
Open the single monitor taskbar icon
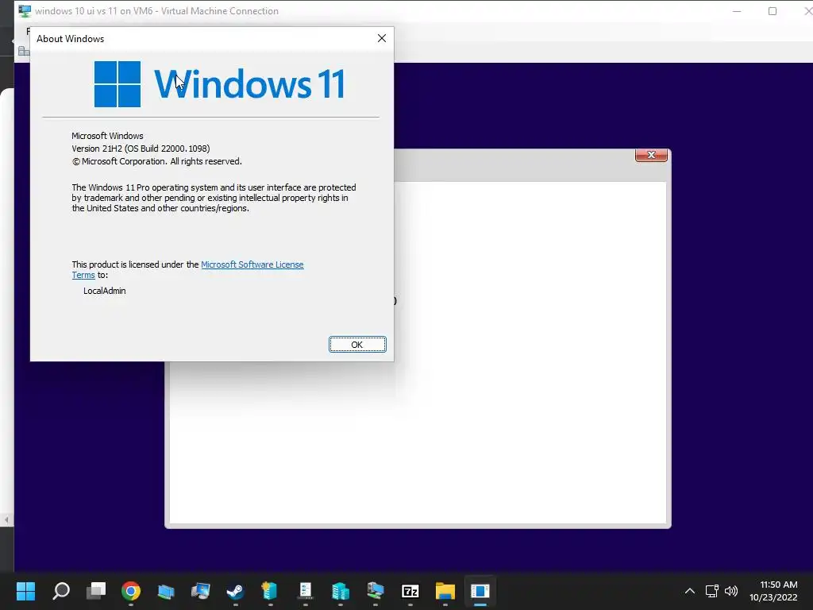201,591
